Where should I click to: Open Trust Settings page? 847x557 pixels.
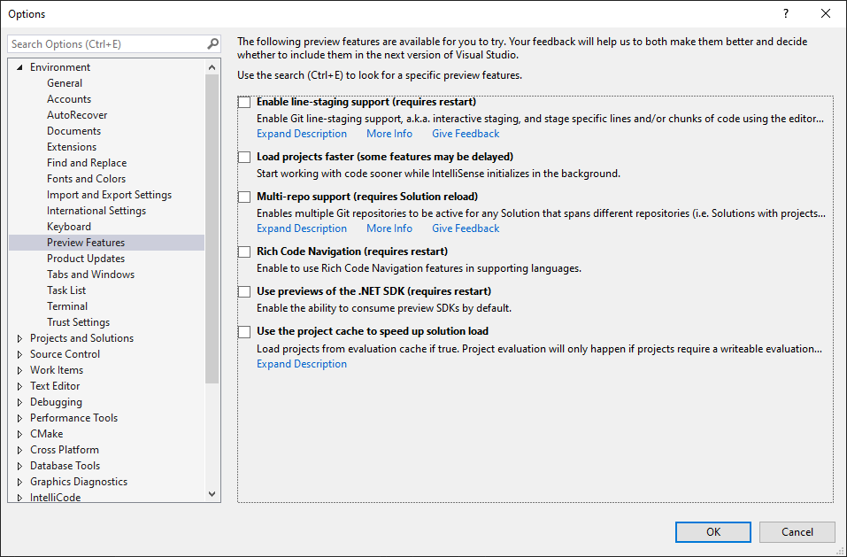tap(78, 322)
